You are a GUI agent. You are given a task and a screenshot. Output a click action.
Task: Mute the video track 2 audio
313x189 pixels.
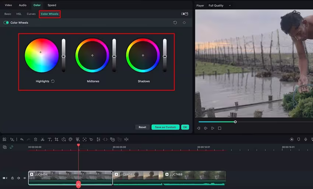tap(18, 178)
